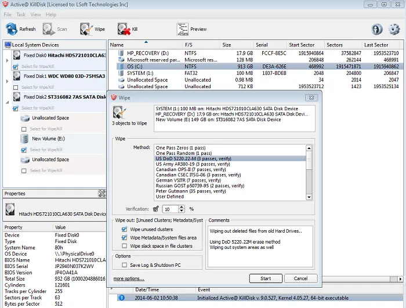The image size is (406, 308).
Task: Uncheck Wipe unused clusters
Action: click(125, 229)
